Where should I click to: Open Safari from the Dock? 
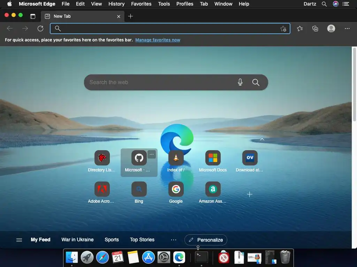pos(102,258)
